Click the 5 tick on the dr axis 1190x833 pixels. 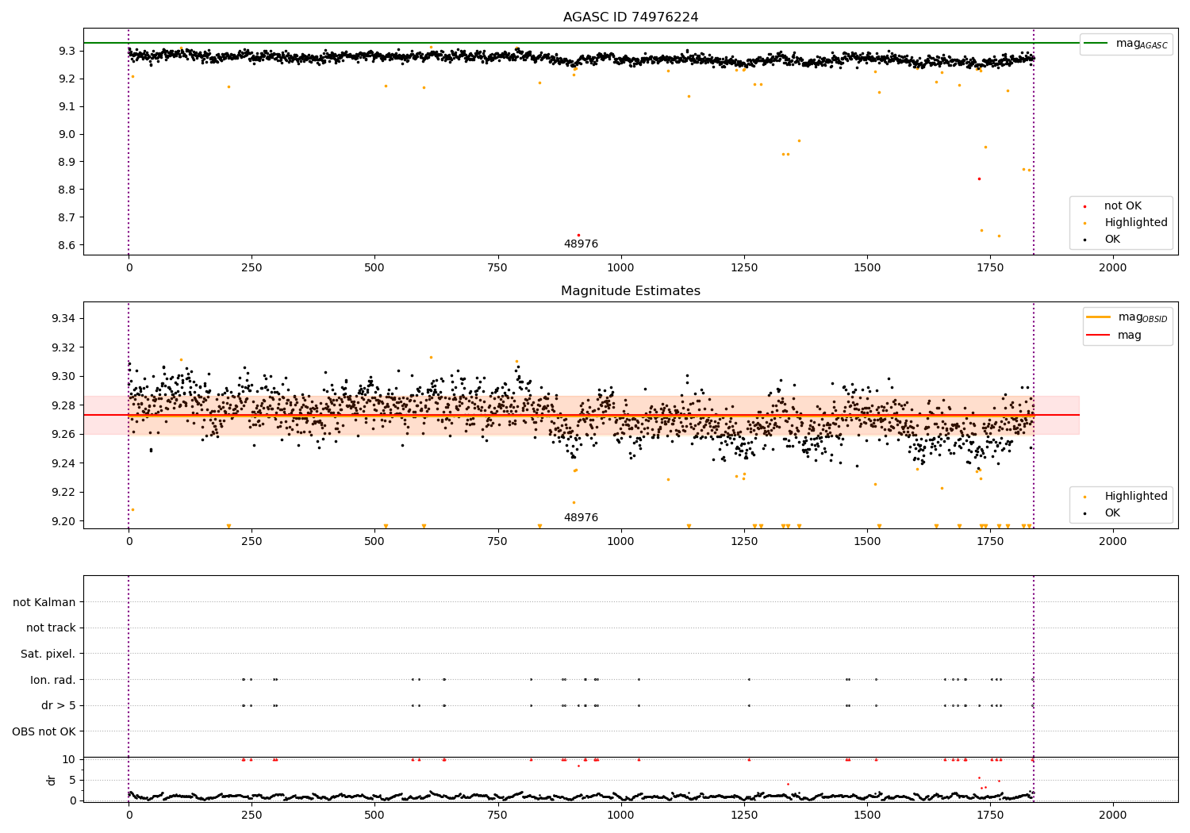[x=73, y=780]
